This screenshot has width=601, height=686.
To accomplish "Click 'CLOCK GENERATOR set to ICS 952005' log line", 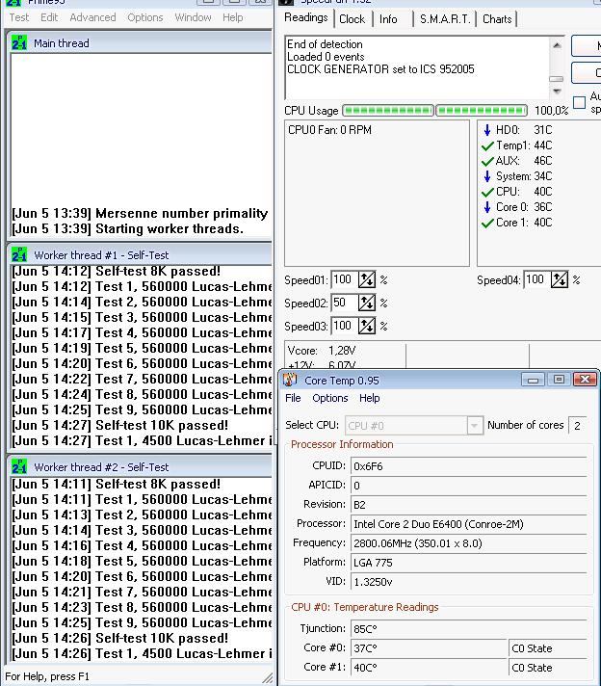I will (380, 69).
